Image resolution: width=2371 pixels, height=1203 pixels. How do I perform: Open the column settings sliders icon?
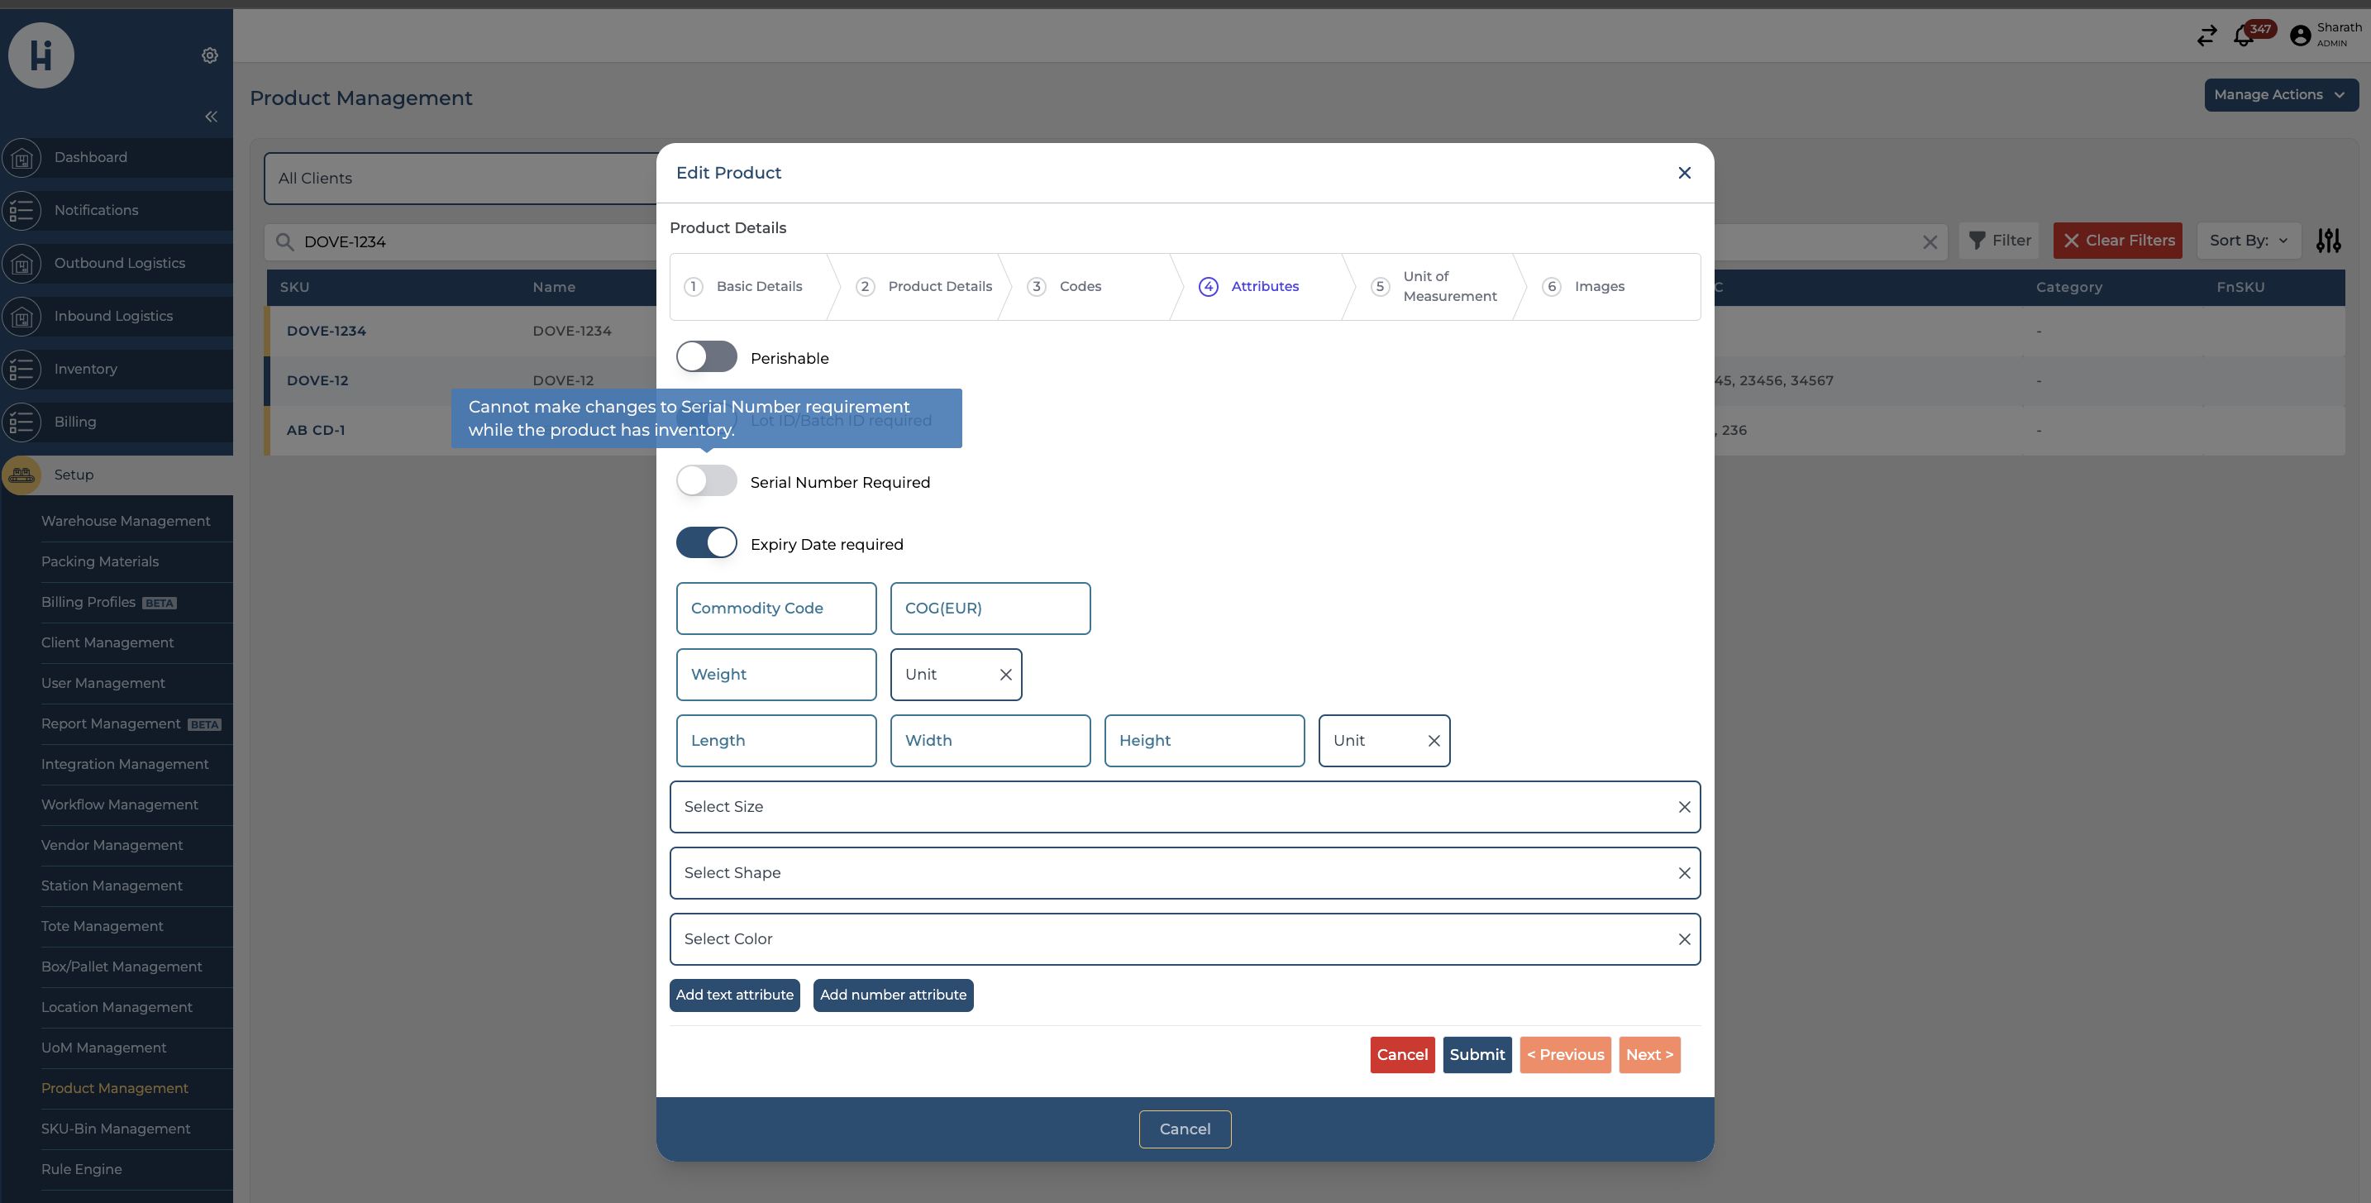pyautogui.click(x=2328, y=241)
